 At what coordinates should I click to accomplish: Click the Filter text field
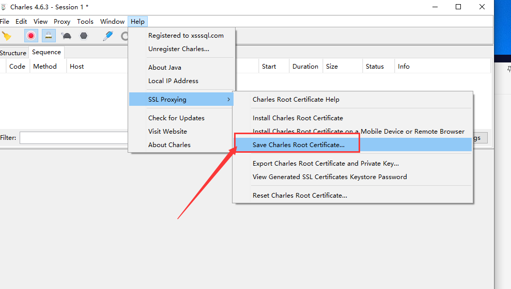[73, 138]
